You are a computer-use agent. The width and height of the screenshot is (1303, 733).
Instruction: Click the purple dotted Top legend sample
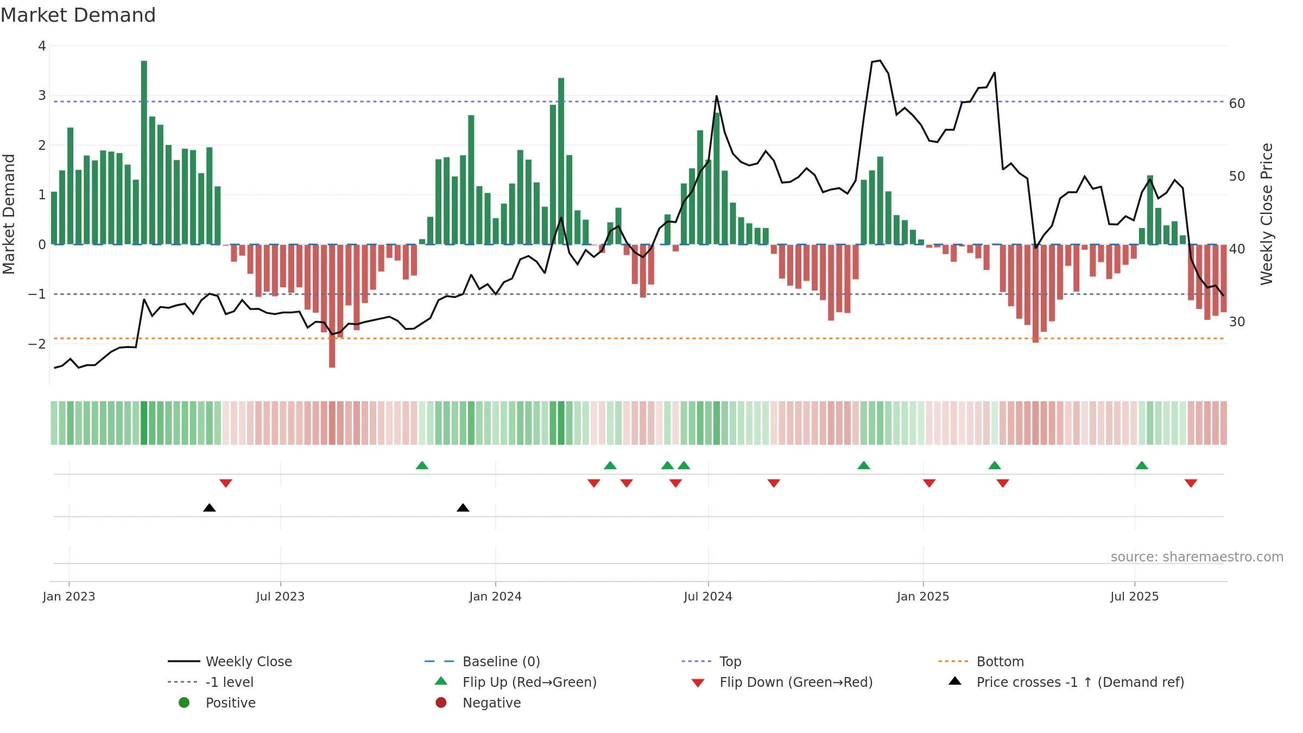click(697, 661)
